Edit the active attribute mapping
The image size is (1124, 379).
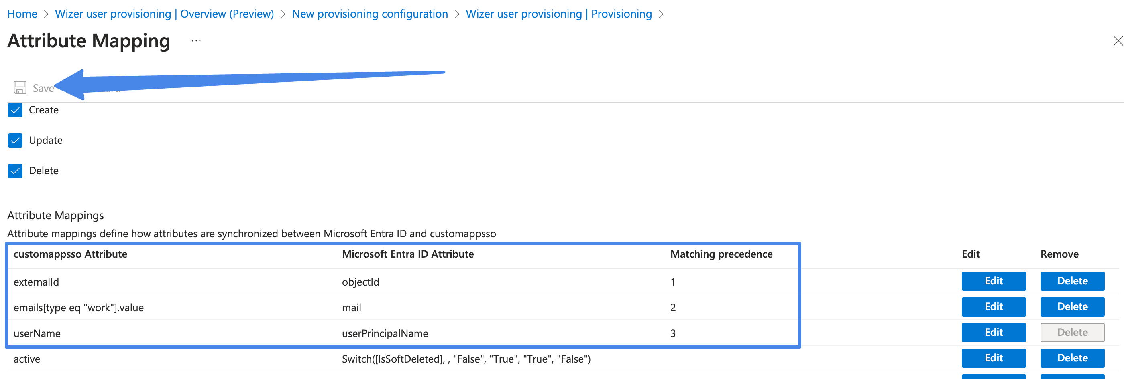994,359
